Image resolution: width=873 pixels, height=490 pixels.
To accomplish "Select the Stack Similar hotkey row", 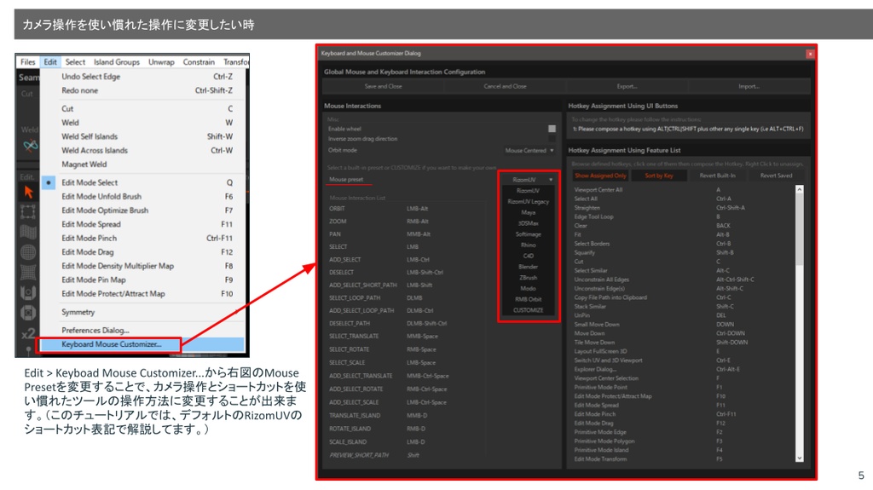I will 683,306.
